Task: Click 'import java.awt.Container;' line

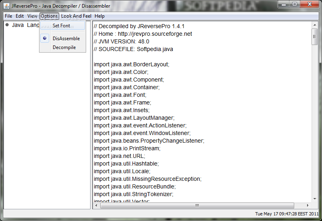Action: [x=126, y=87]
